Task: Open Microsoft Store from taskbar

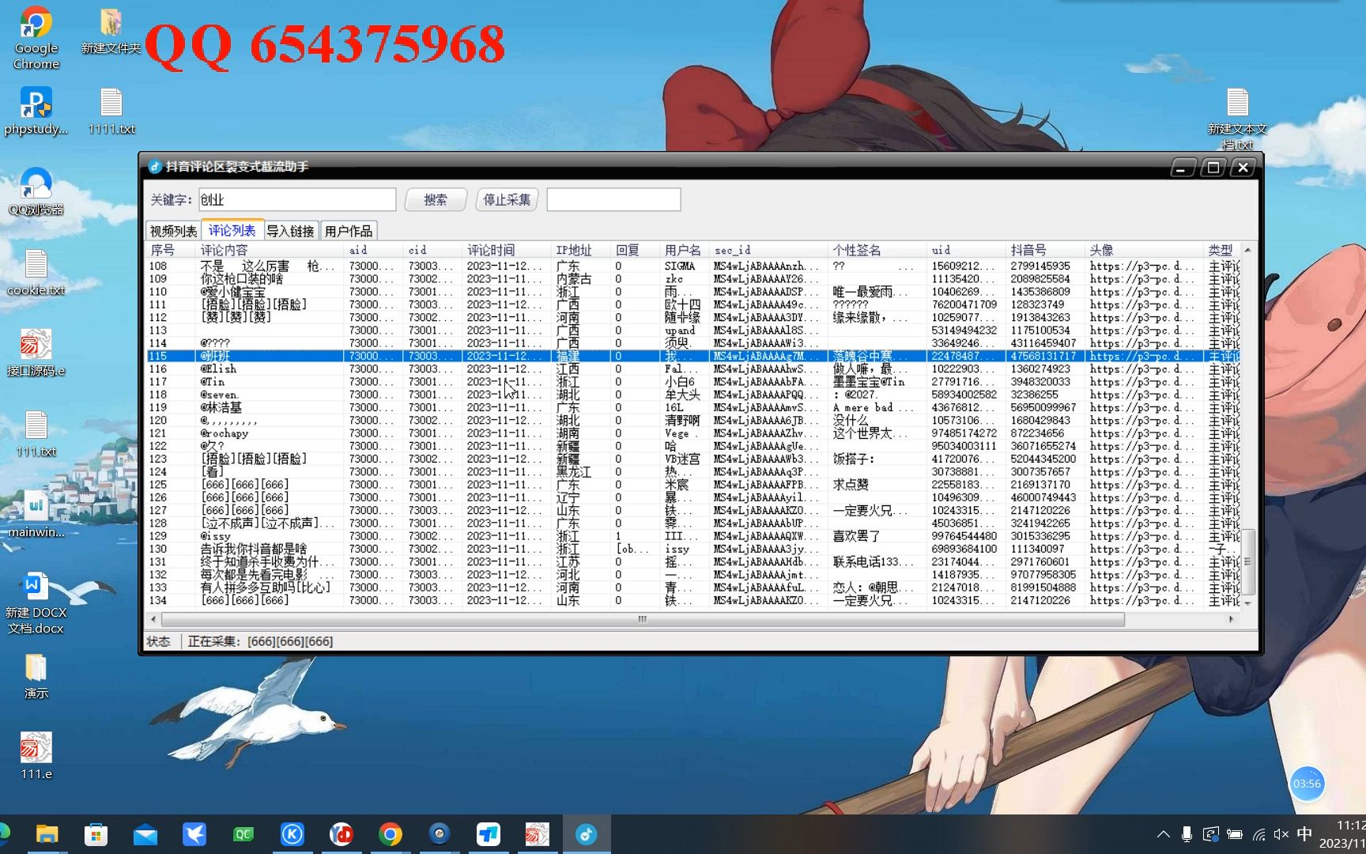Action: [96, 834]
